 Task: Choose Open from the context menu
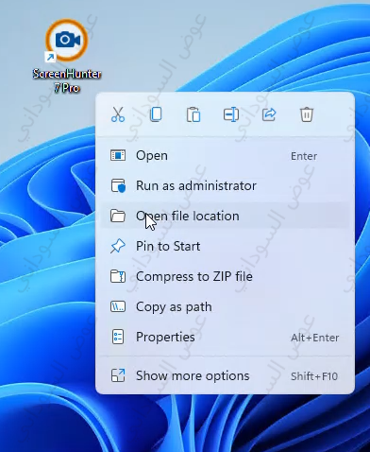click(x=225, y=156)
